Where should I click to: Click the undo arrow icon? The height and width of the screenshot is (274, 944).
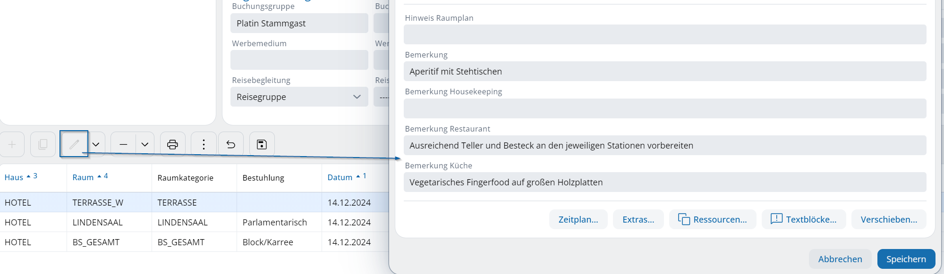point(231,144)
